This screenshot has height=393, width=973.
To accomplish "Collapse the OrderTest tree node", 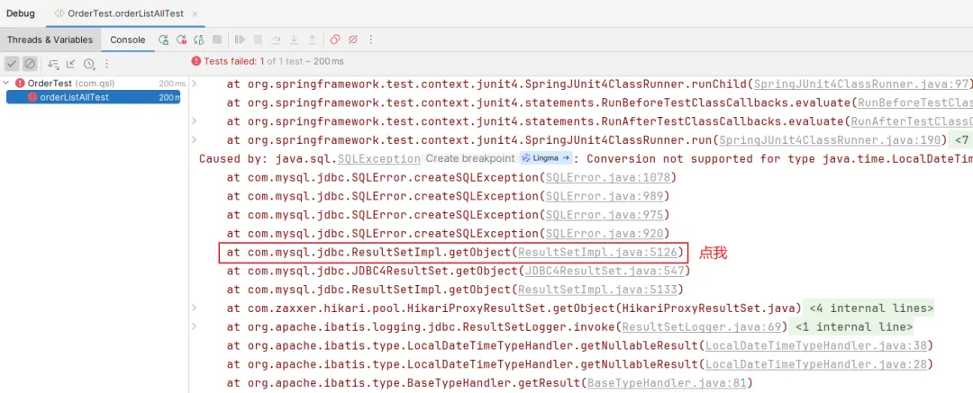I will point(6,83).
